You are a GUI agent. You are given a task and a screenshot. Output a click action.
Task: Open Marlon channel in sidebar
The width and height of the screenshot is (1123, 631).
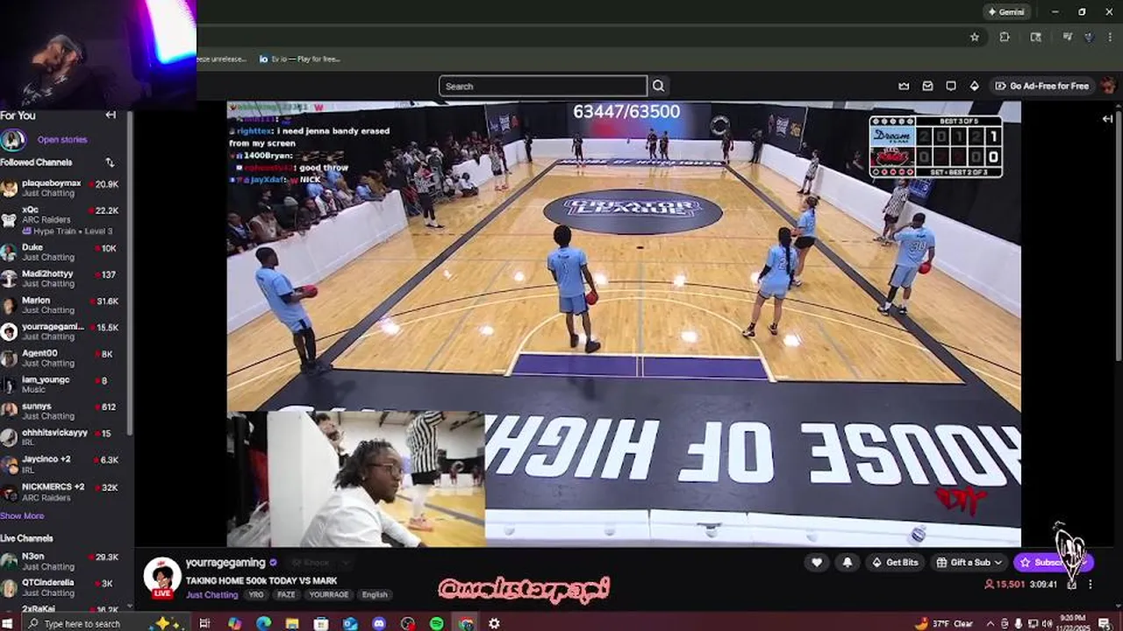[x=64, y=304]
